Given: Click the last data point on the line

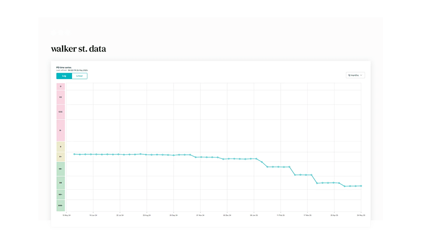Looking at the screenshot, I should coord(361,186).
